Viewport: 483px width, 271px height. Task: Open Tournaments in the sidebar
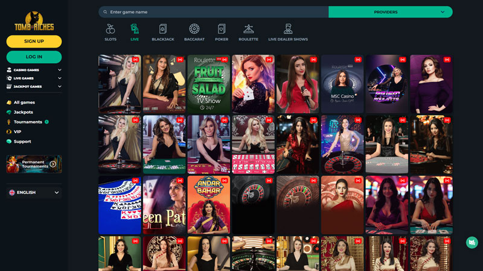28,122
